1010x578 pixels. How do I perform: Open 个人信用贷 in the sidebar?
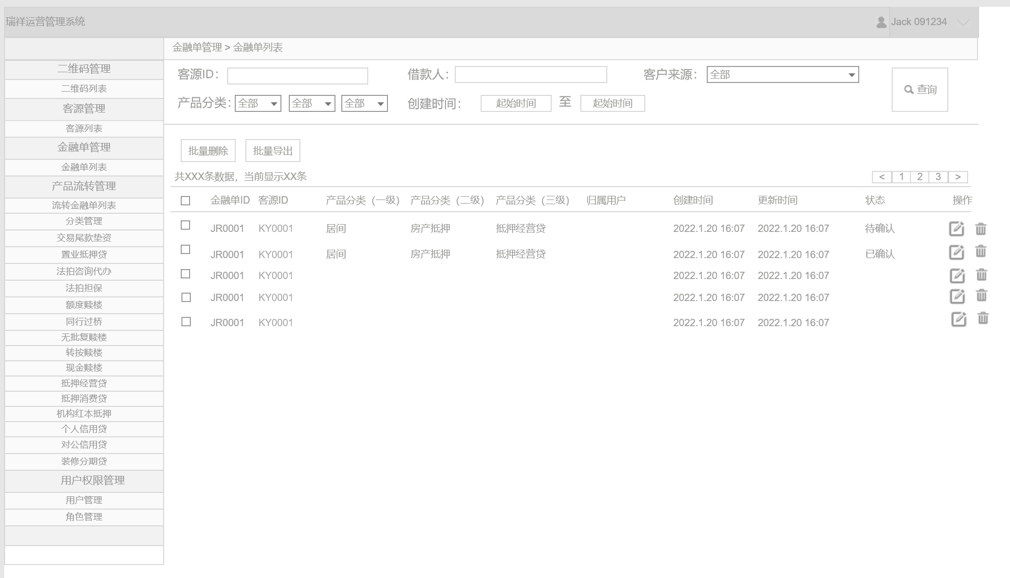click(84, 429)
